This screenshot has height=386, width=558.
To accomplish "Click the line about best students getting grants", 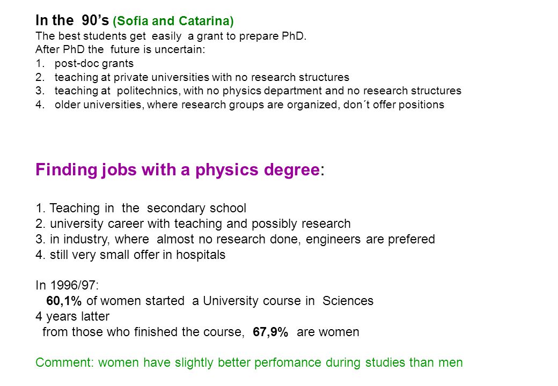I will [x=171, y=36].
